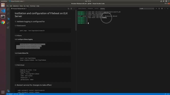Click the 'logging.to_files: true' code line

click(x=28, y=70)
